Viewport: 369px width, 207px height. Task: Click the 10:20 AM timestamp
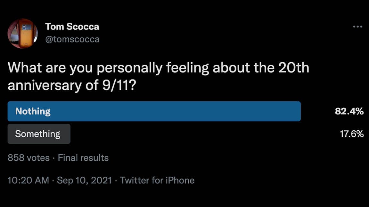[x=28, y=180]
